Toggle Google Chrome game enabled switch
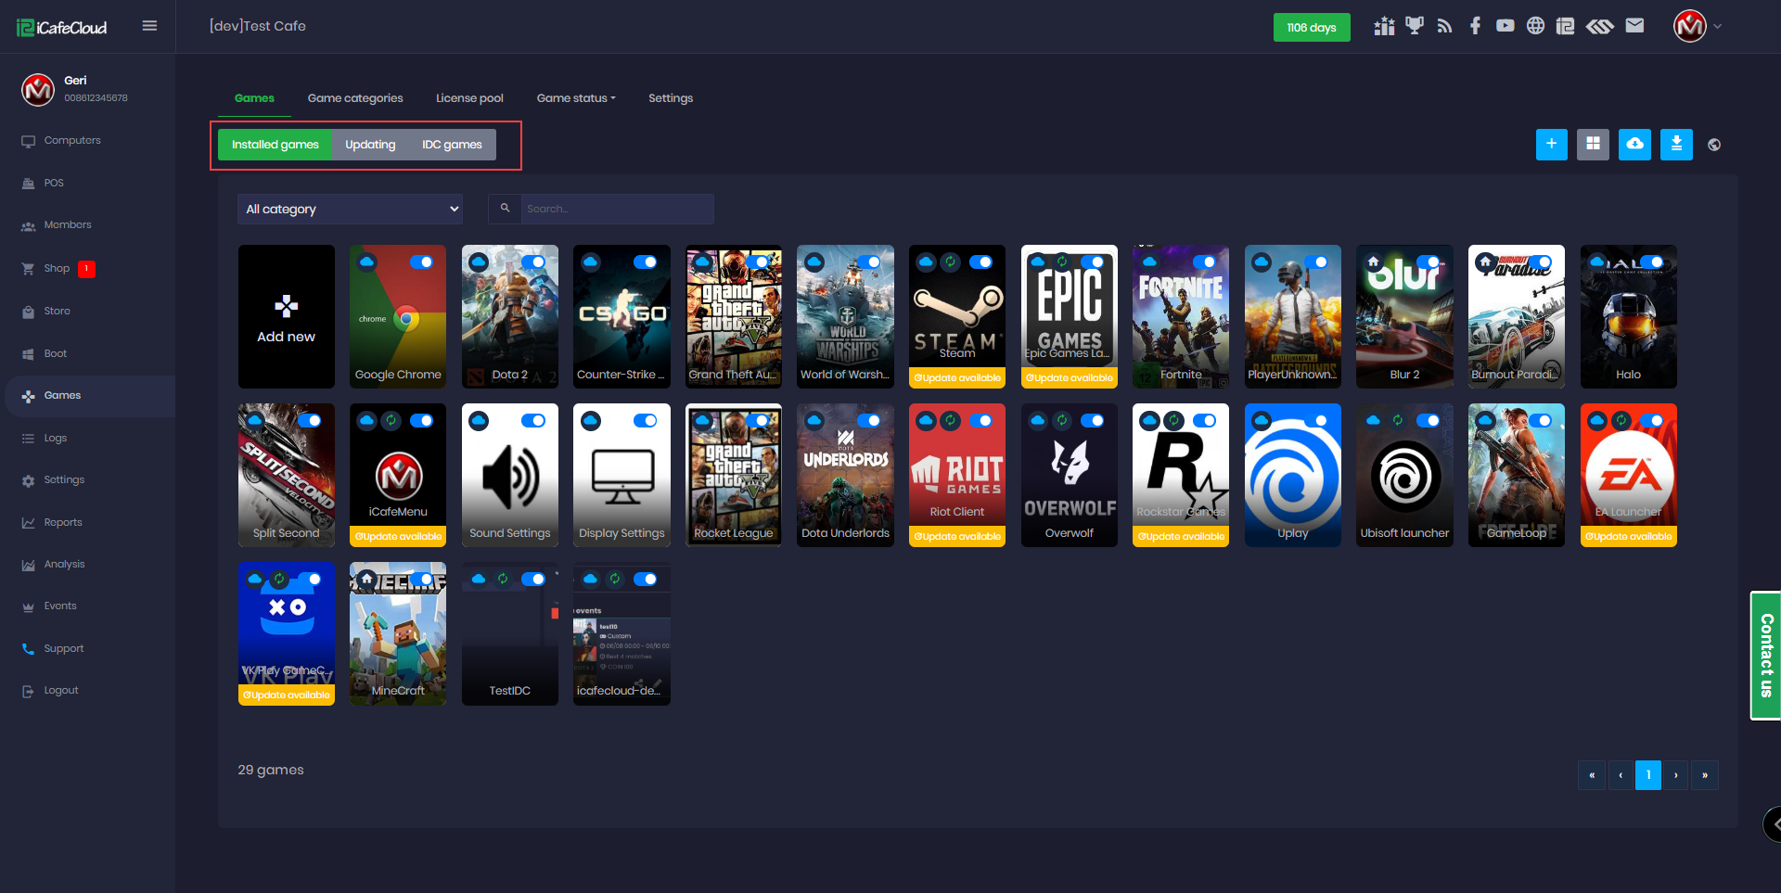The height and width of the screenshot is (893, 1781). tap(421, 262)
